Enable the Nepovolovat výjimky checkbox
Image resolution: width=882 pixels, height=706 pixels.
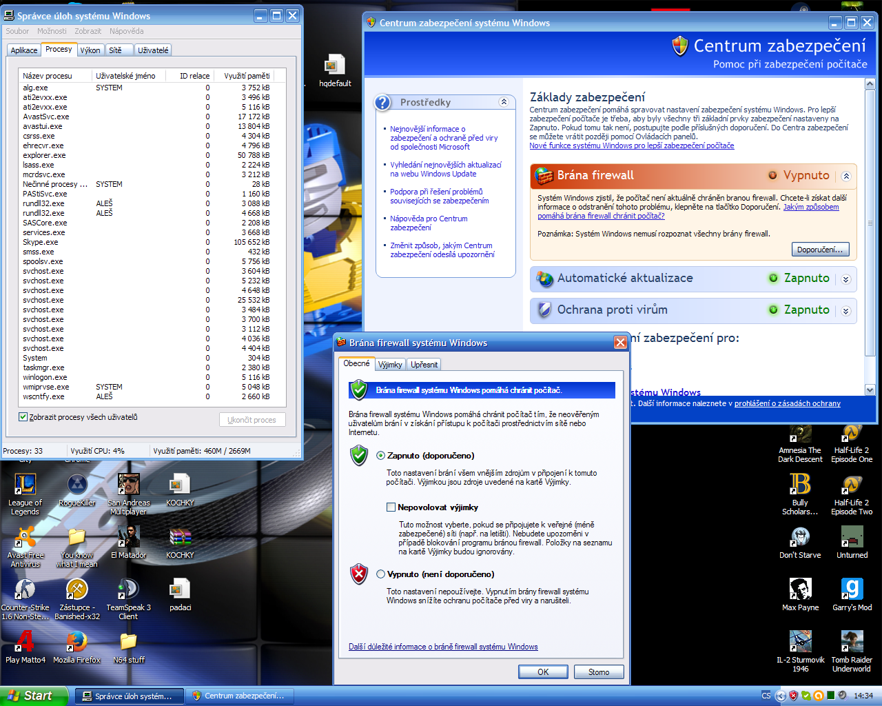pos(391,507)
